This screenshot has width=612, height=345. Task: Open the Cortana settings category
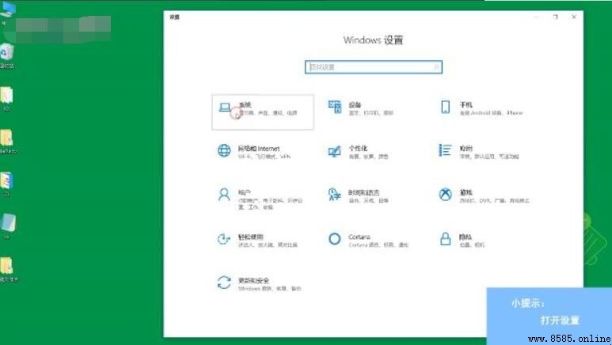pyautogui.click(x=368, y=240)
